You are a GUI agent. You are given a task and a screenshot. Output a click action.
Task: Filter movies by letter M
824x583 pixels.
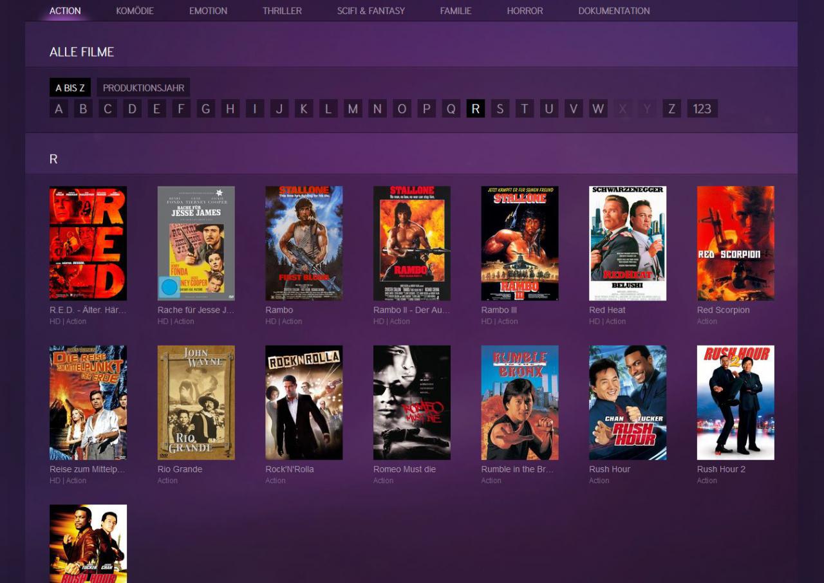353,109
